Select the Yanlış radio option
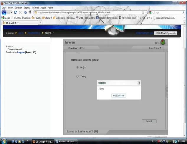 pyautogui.click(x=78, y=76)
